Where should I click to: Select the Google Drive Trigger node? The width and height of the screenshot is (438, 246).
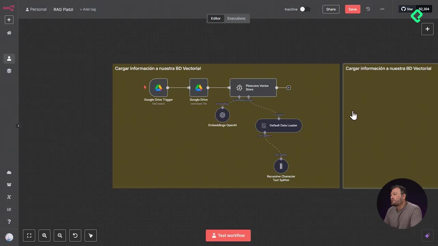(158, 87)
